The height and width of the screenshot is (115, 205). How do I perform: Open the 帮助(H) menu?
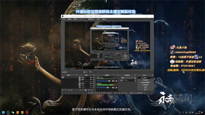[x=104, y=19]
